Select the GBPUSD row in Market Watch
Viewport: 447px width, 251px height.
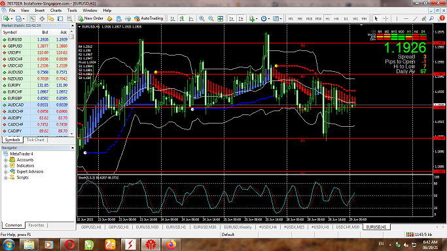point(35,46)
